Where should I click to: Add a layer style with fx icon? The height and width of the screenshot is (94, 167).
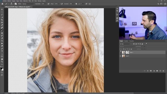pos(148,71)
